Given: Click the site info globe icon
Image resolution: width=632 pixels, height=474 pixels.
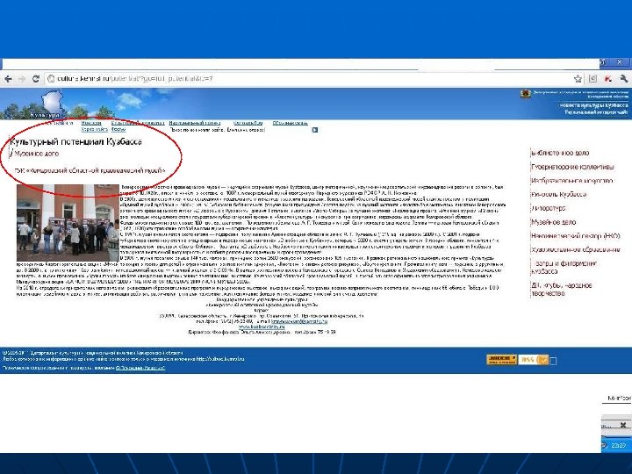Looking at the screenshot, I should [x=51, y=79].
